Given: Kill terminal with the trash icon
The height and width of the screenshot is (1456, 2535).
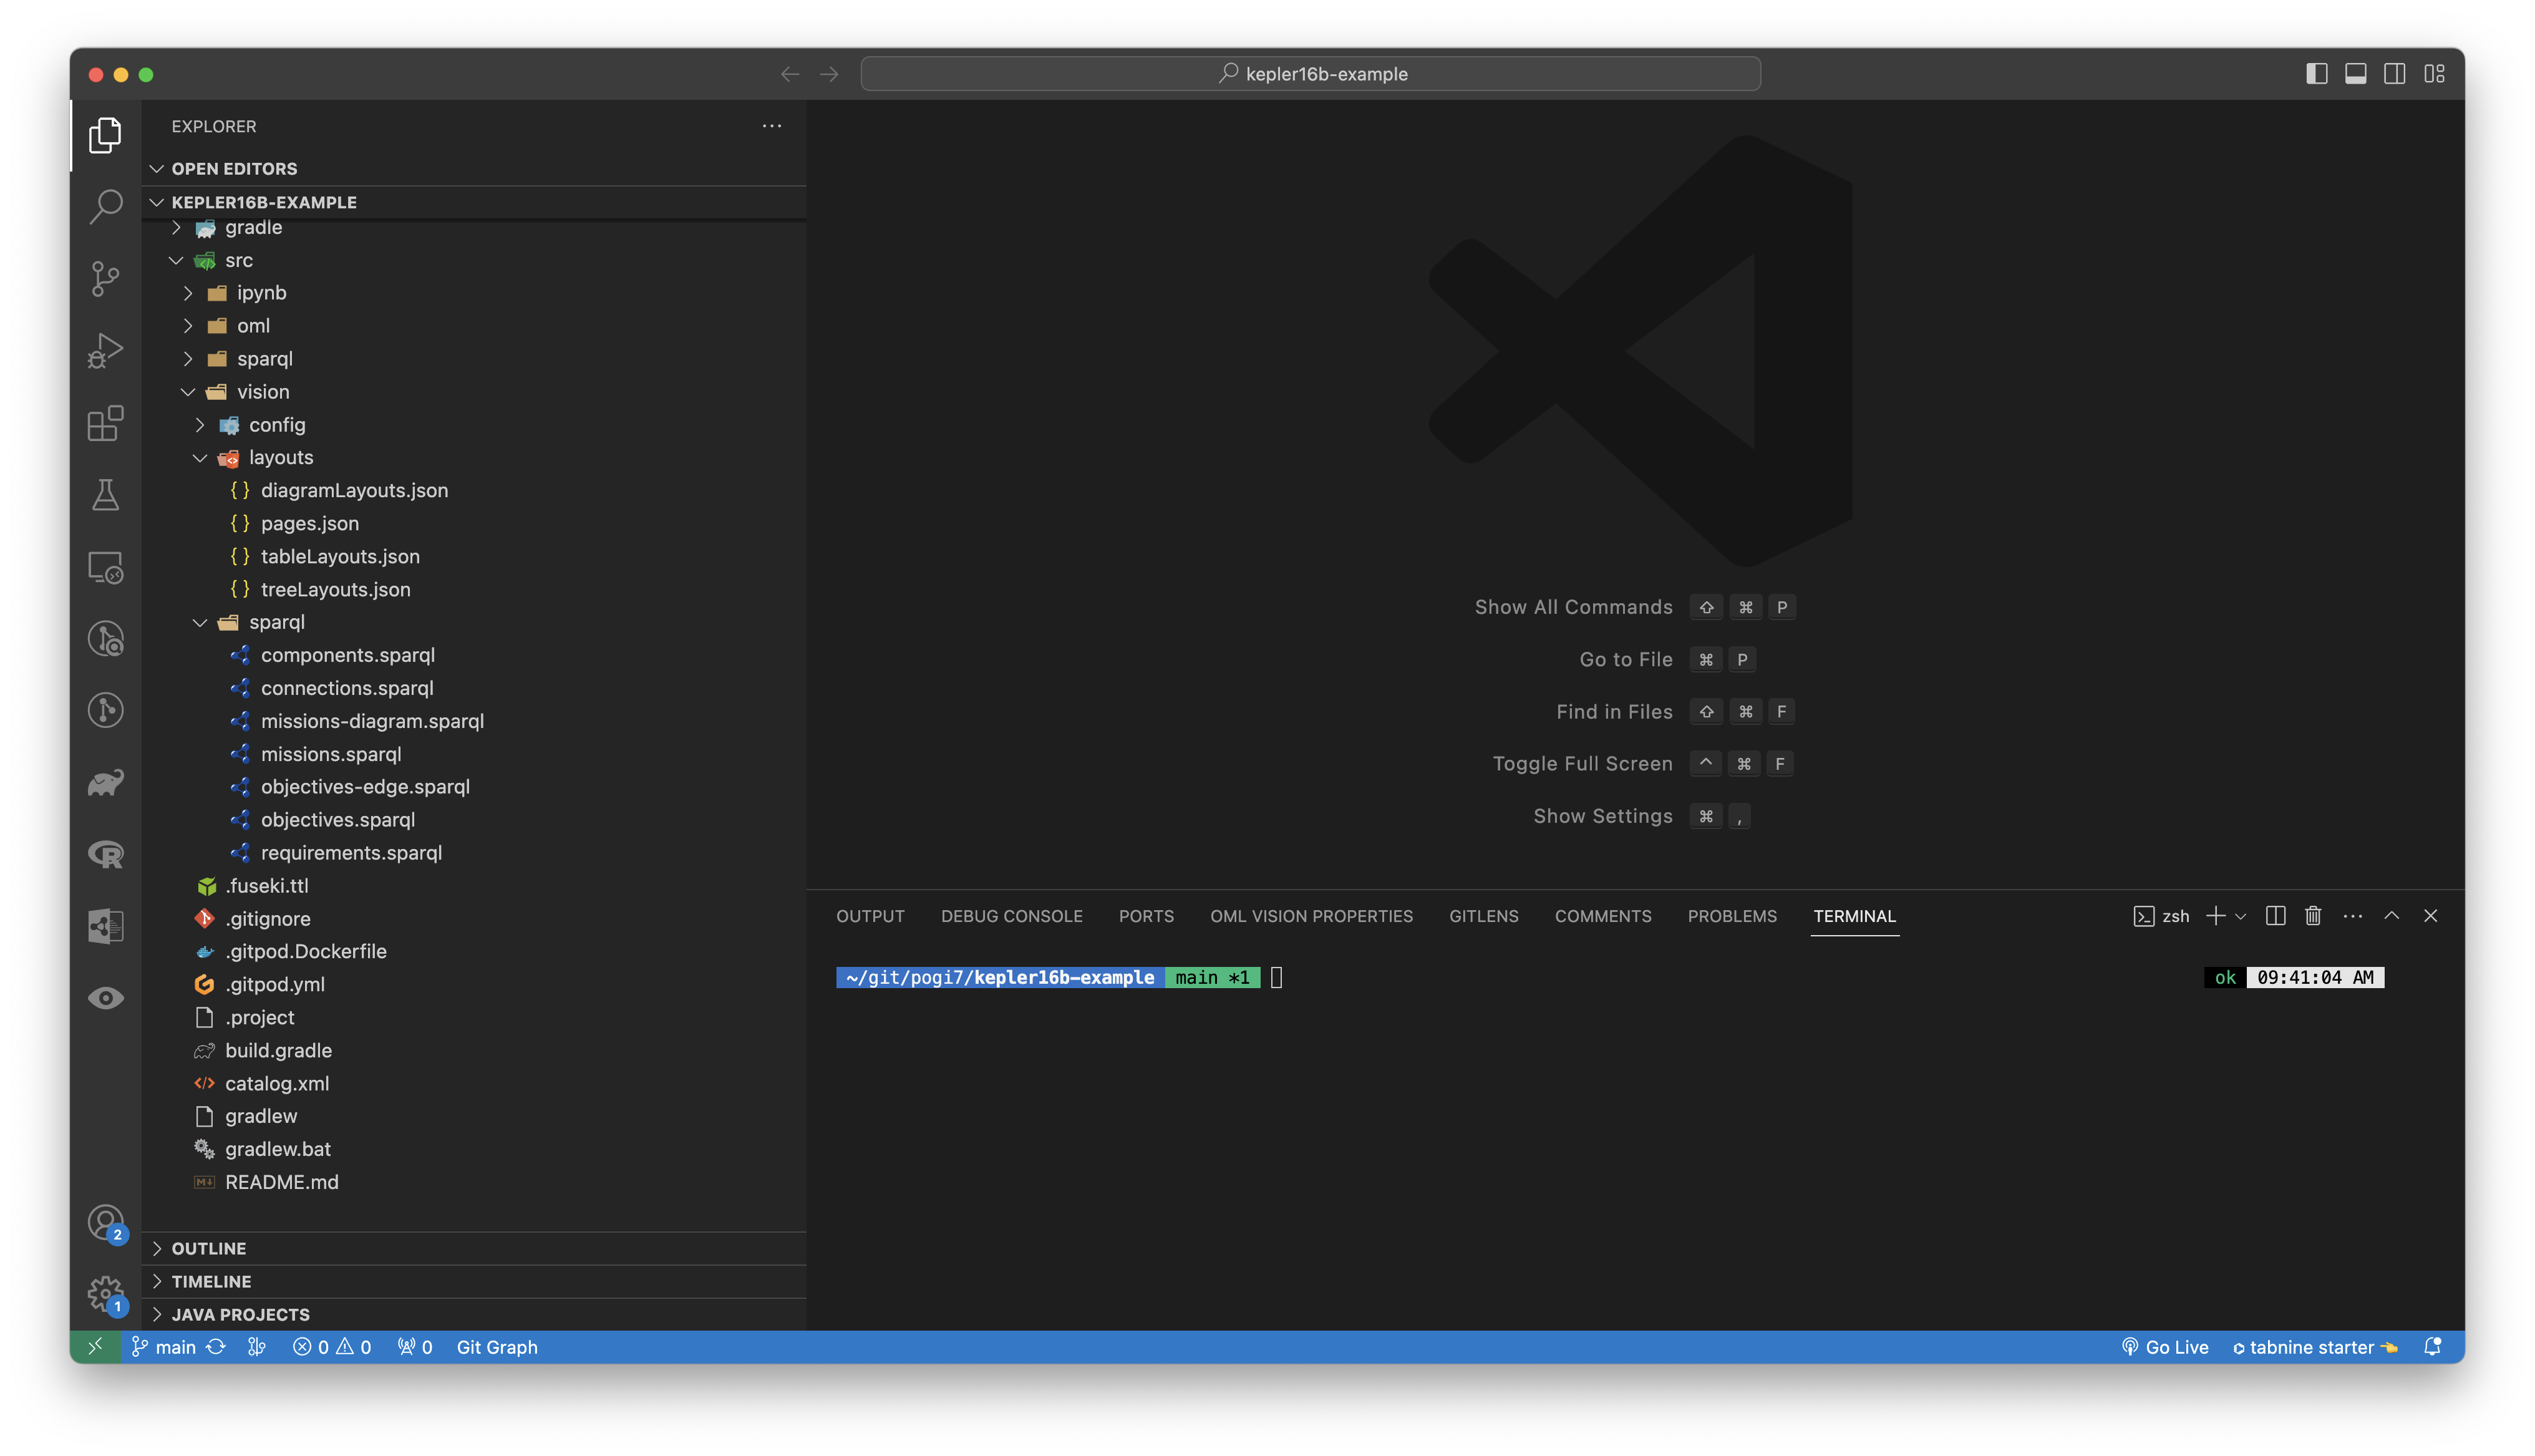Looking at the screenshot, I should (x=2312, y=916).
